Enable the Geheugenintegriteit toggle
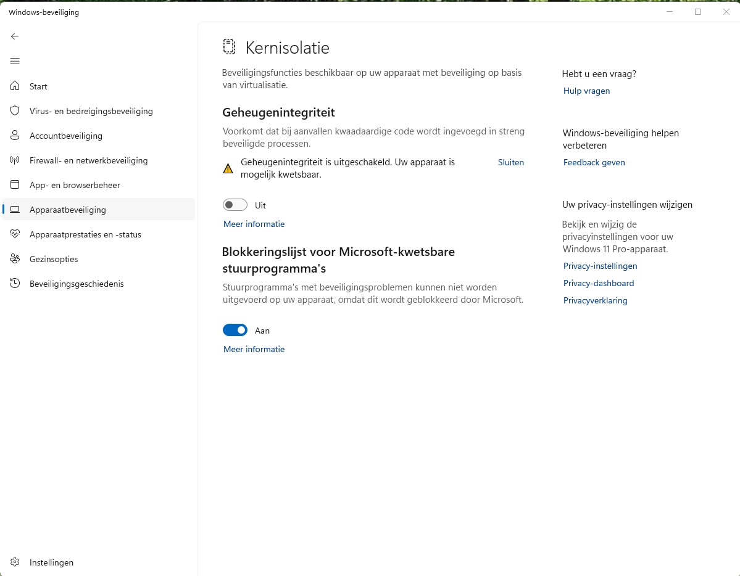 click(235, 205)
